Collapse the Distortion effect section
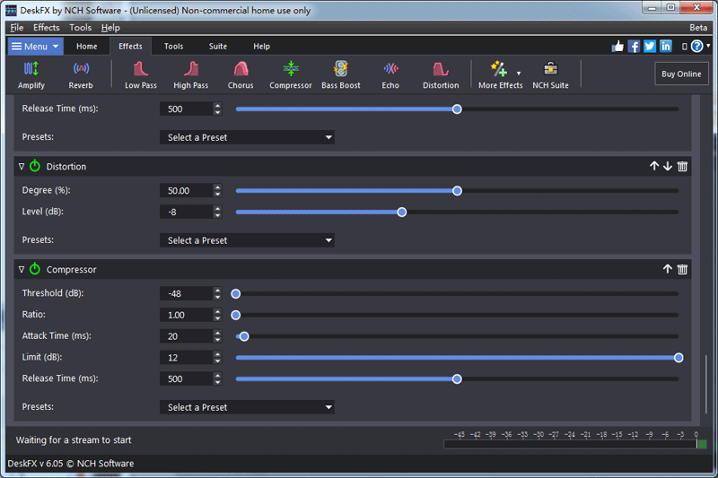718x478 pixels. pyautogui.click(x=21, y=167)
